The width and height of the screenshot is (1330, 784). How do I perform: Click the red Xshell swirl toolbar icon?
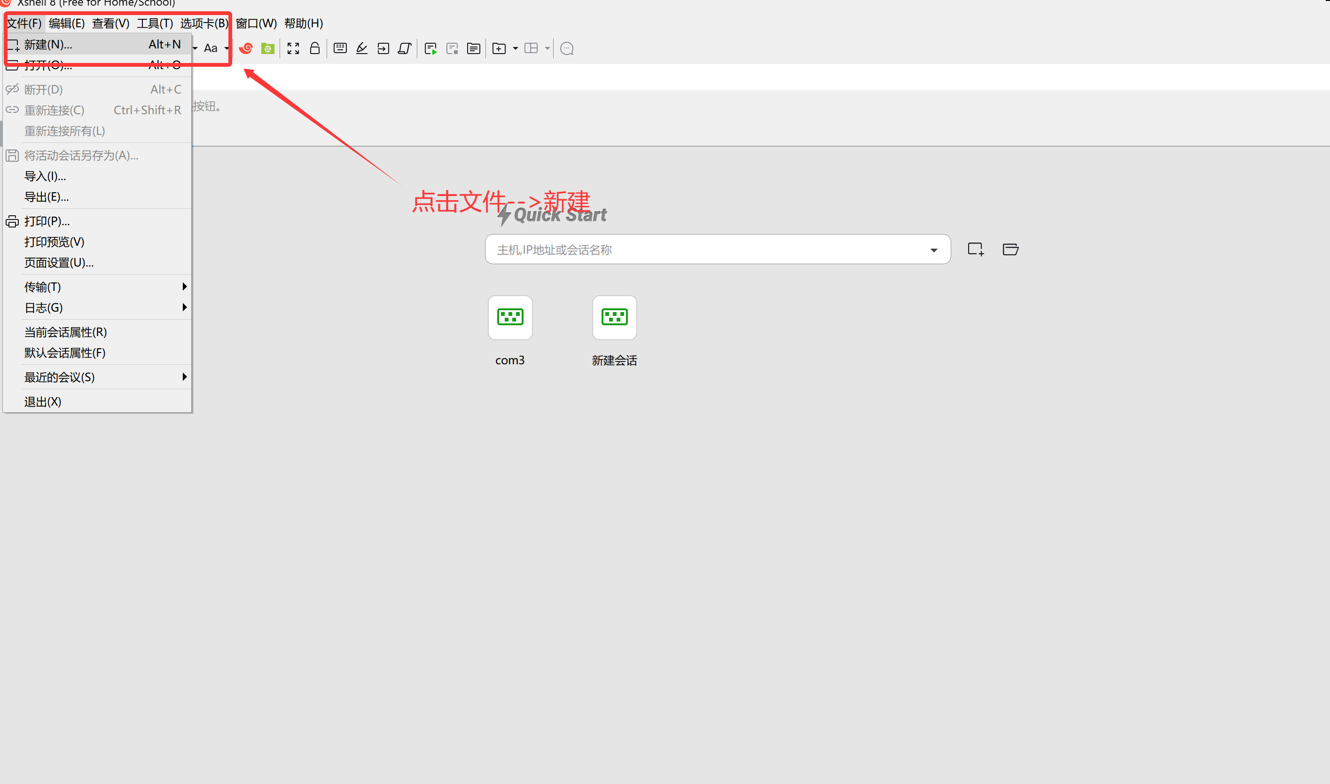click(246, 48)
